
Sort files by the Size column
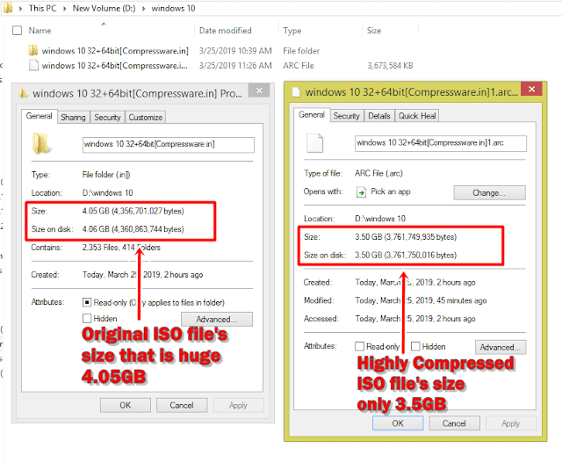(x=374, y=31)
